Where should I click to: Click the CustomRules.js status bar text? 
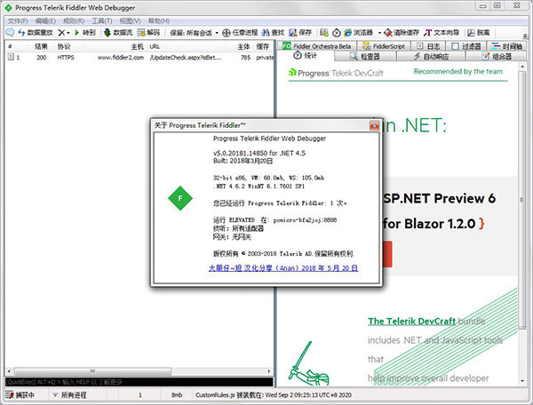(x=274, y=395)
